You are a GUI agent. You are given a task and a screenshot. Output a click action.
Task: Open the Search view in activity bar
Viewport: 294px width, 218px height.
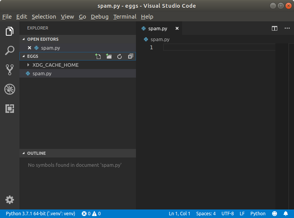(x=10, y=50)
